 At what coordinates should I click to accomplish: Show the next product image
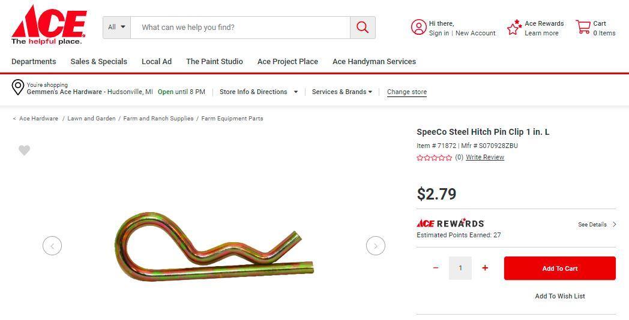point(376,246)
